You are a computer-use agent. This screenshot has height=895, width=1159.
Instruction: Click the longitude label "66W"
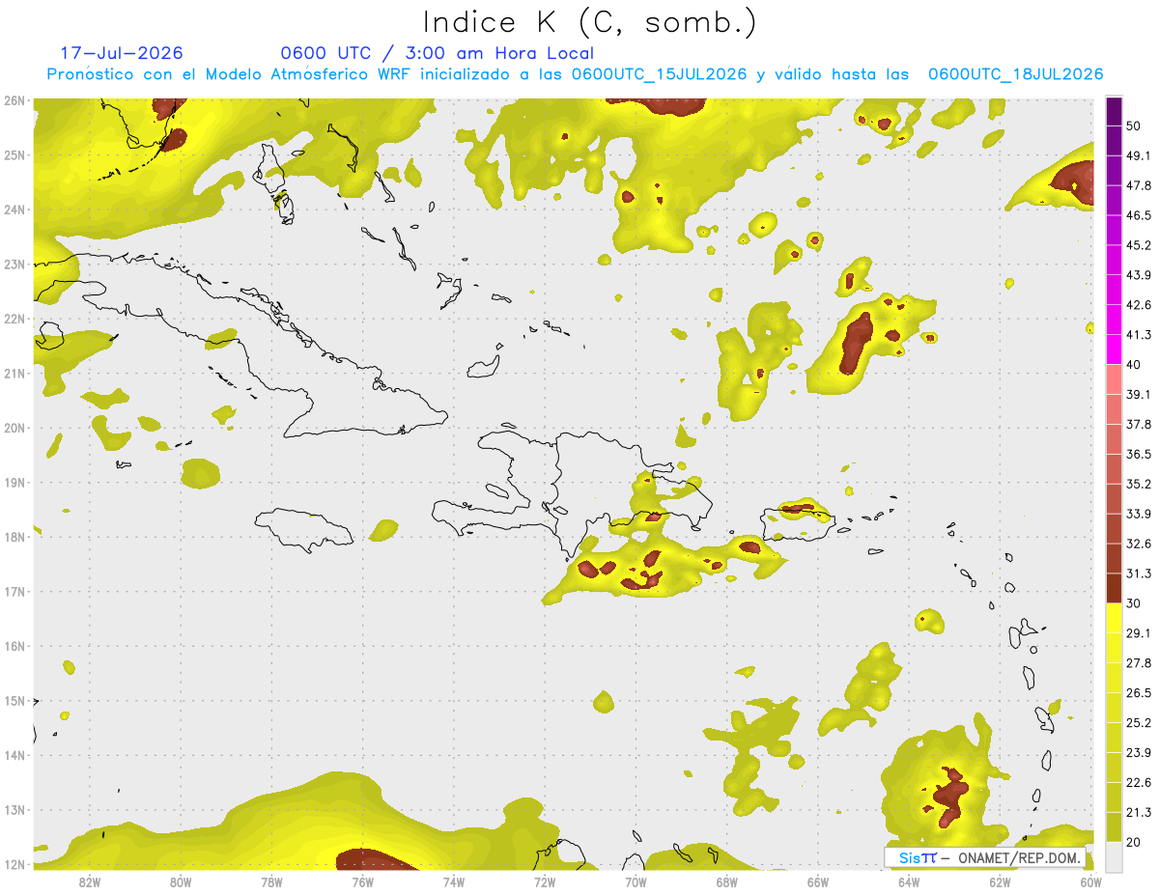pos(818,881)
